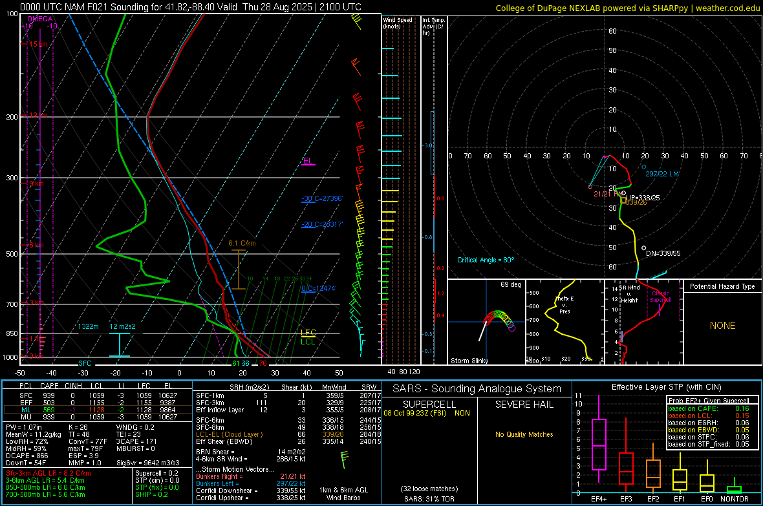Image resolution: width=763 pixels, height=506 pixels.
Task: Click the '1322m' effective inflow label
Action: point(88,326)
